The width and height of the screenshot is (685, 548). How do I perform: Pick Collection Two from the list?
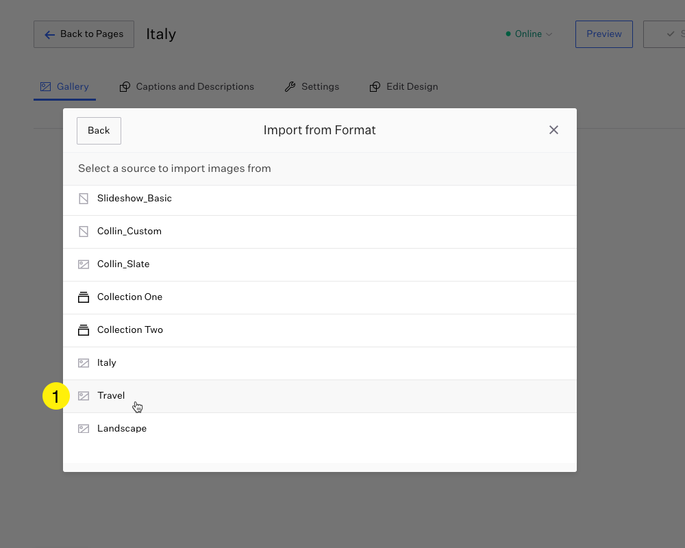point(320,330)
